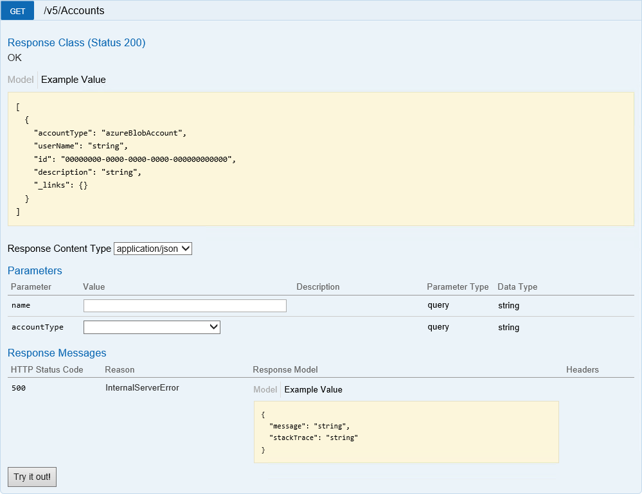Open the /v5/Accounts endpoint path
This screenshot has width=642, height=494.
click(74, 11)
